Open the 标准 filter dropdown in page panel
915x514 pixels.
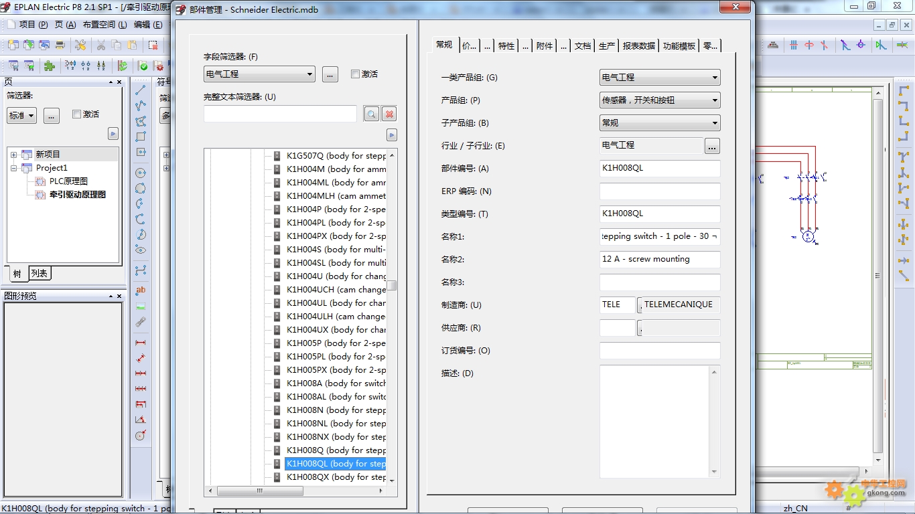pos(21,115)
